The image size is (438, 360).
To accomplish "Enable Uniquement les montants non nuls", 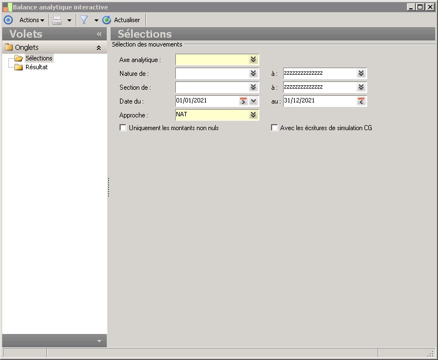I will pyautogui.click(x=123, y=128).
